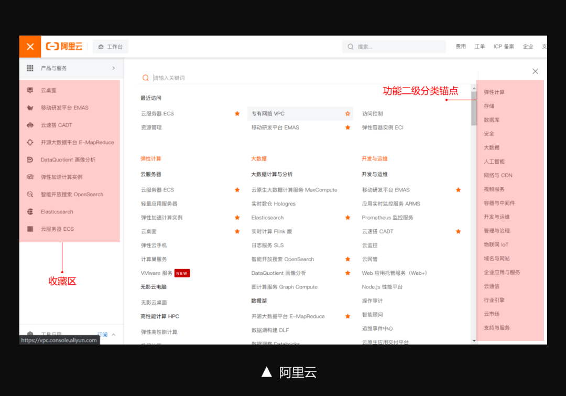
Task: Open E-MapReduce icon in sidebar
Action: [x=30, y=142]
